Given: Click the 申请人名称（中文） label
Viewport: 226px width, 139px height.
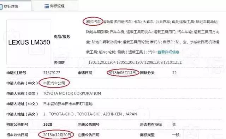Looking at the screenshot, I should [22, 83].
